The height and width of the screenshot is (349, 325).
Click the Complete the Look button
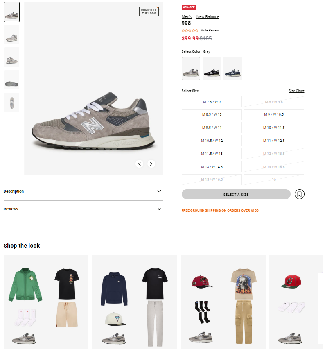coord(149,11)
